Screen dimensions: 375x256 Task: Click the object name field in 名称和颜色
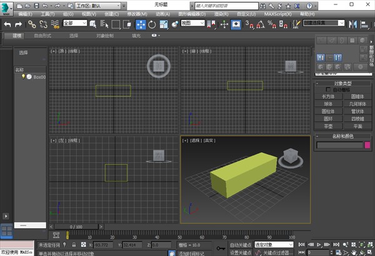(x=339, y=145)
